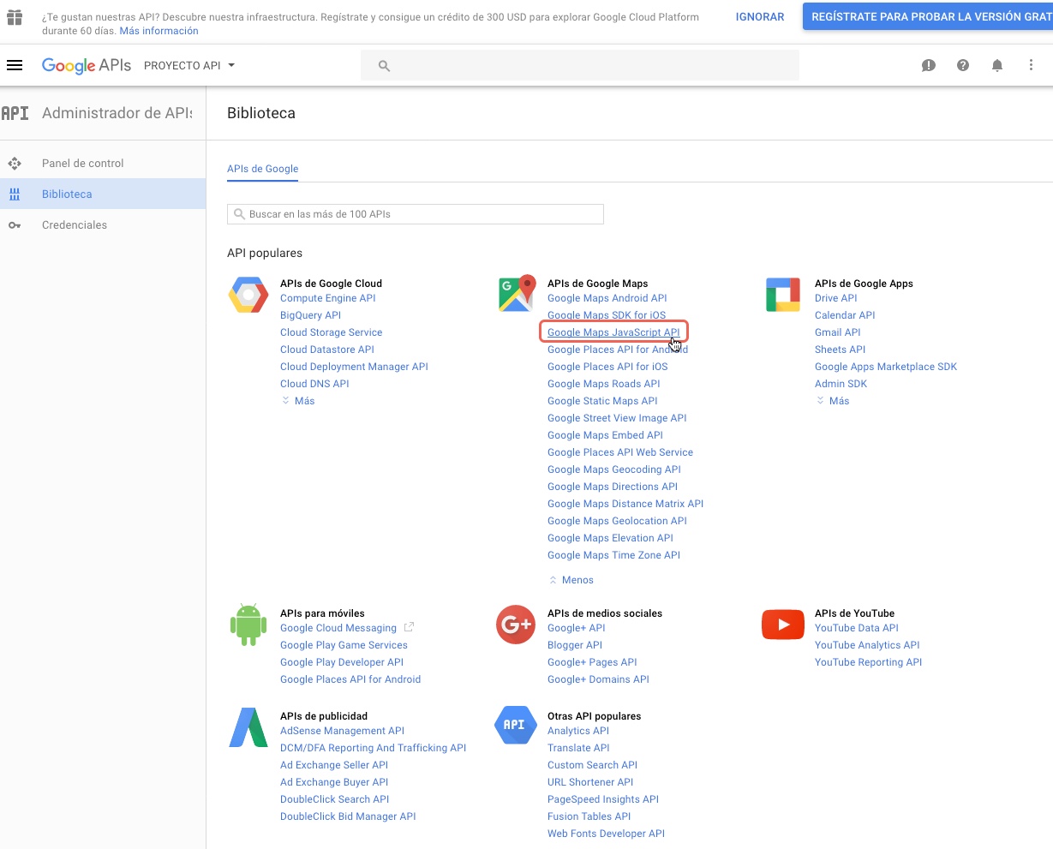Click the Biblioteca sidebar icon

pyautogui.click(x=15, y=194)
